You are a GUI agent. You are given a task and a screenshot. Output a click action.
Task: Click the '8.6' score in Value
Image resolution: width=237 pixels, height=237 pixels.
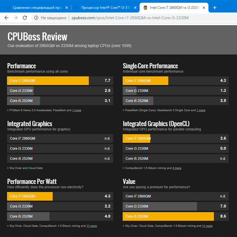tap(223, 216)
